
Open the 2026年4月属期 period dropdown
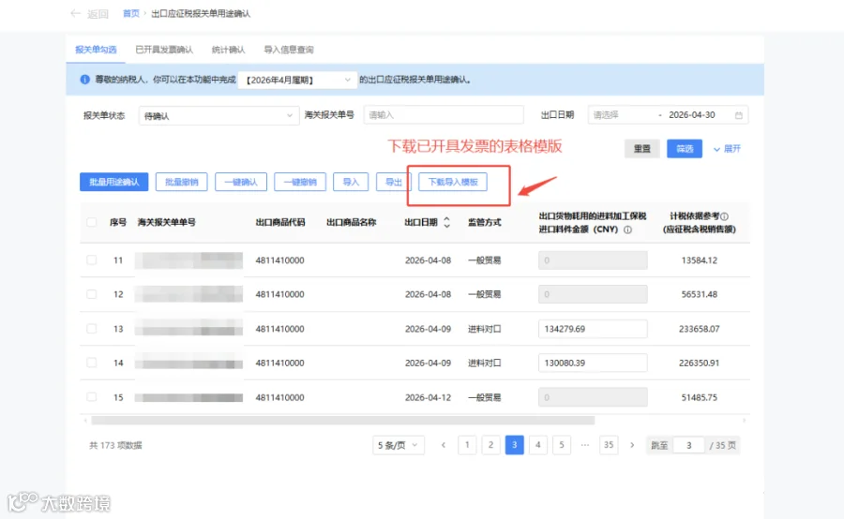[x=297, y=80]
